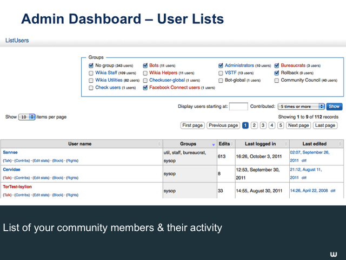Open the Bots group link

click(x=154, y=66)
